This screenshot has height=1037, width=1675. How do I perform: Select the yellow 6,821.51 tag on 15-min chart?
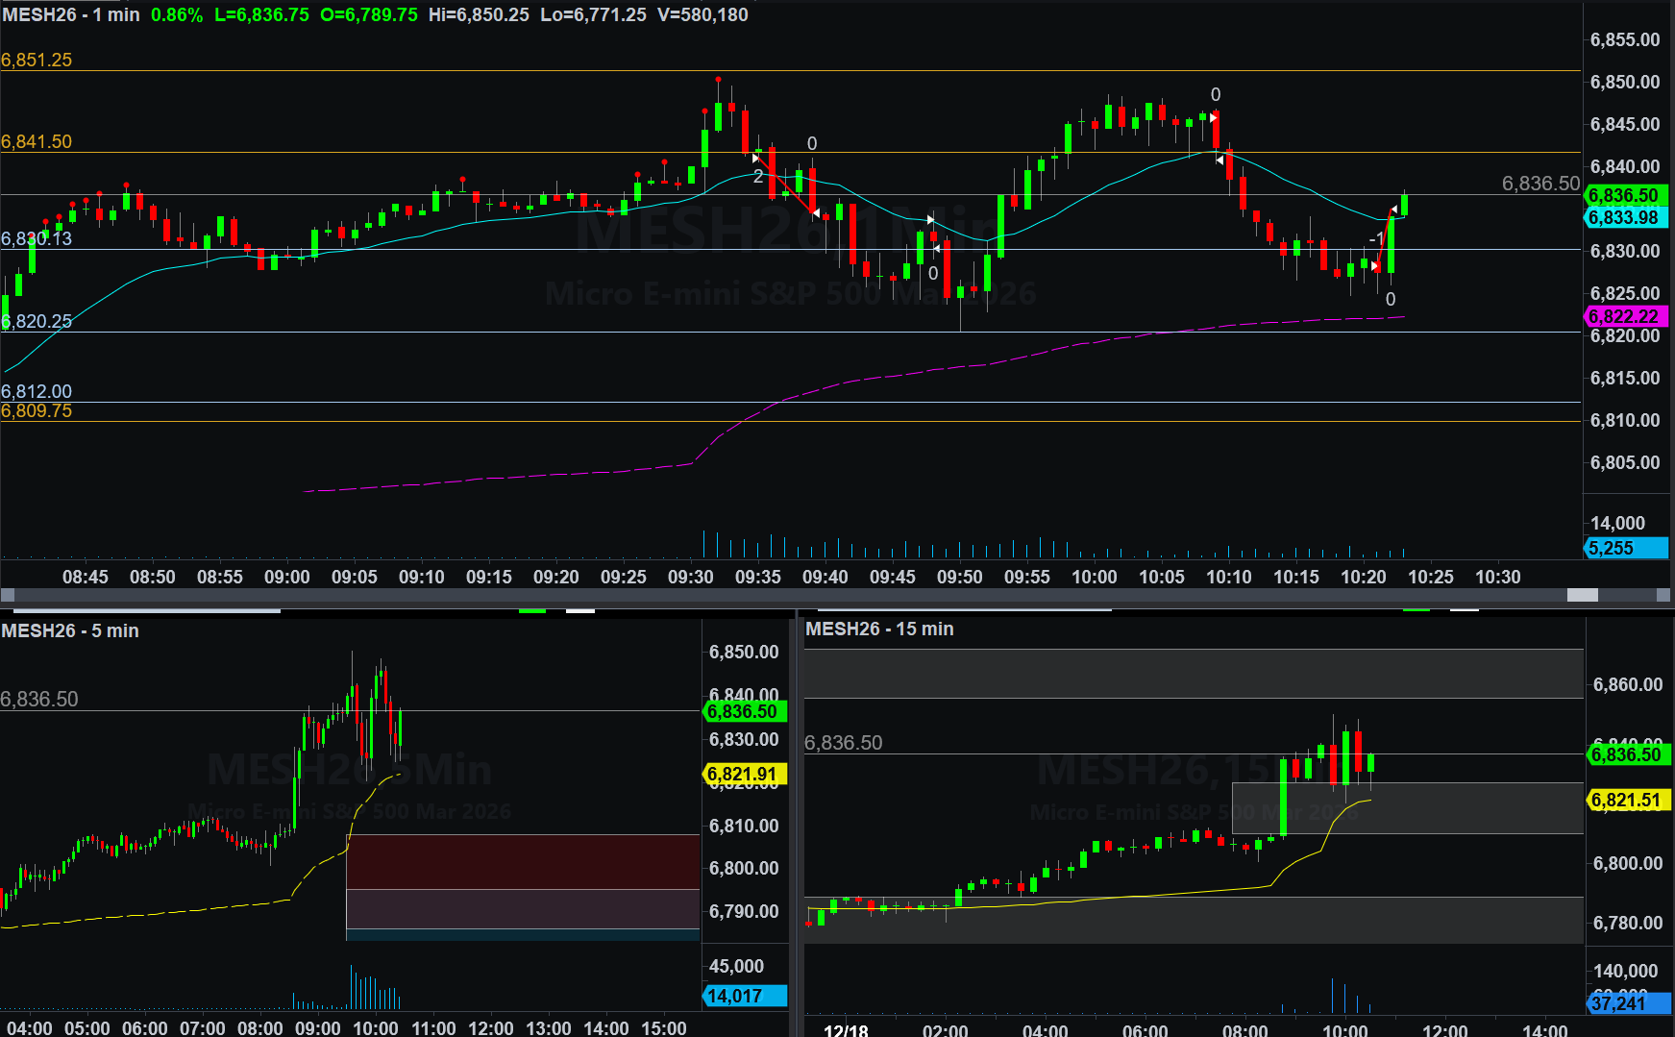(x=1626, y=800)
